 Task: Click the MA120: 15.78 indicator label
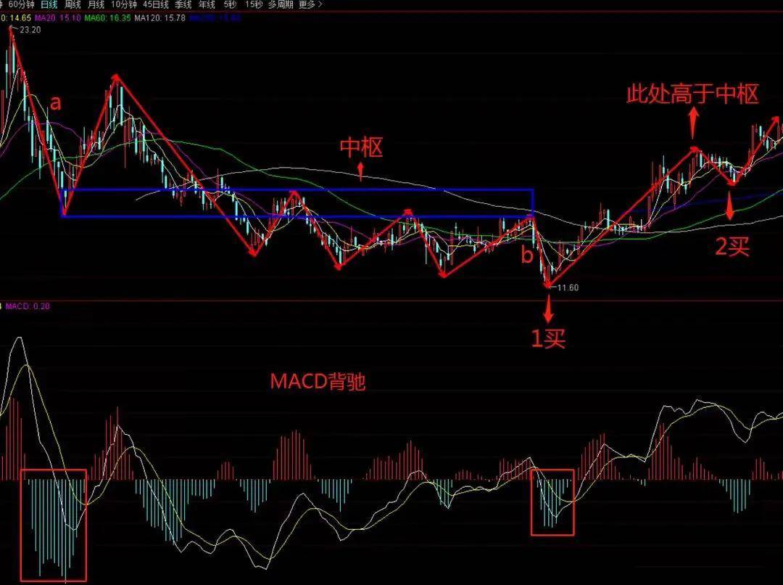[160, 18]
